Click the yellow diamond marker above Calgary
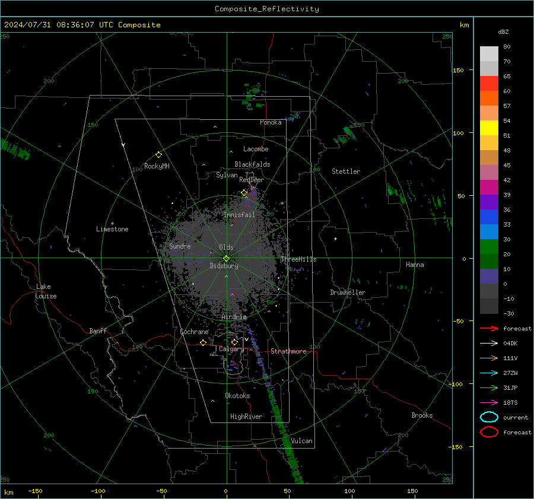The width and height of the screenshot is (534, 499). (234, 342)
